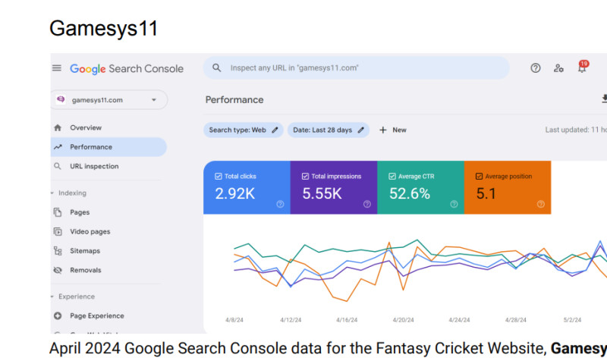Click the help question mark icon

(x=536, y=68)
